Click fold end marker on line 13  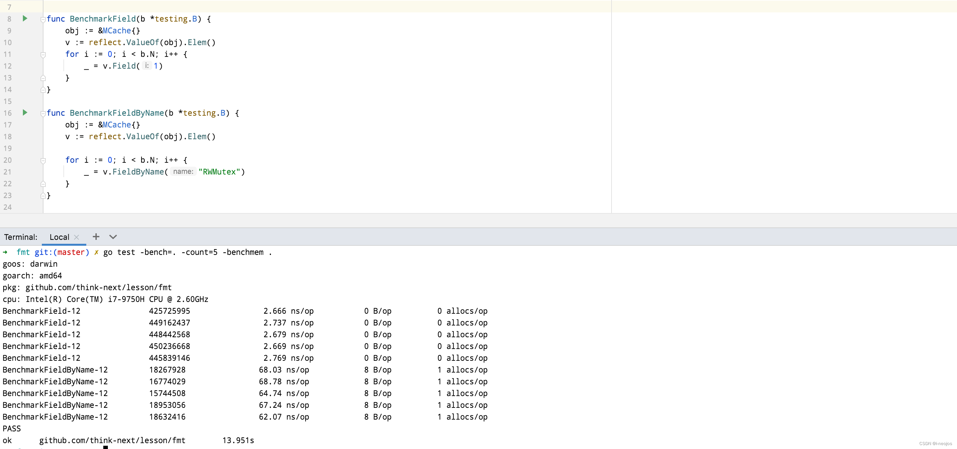tap(43, 78)
